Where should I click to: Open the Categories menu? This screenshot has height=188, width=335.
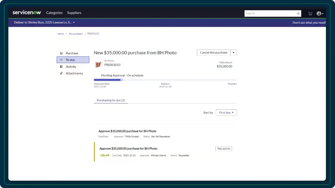click(x=54, y=13)
